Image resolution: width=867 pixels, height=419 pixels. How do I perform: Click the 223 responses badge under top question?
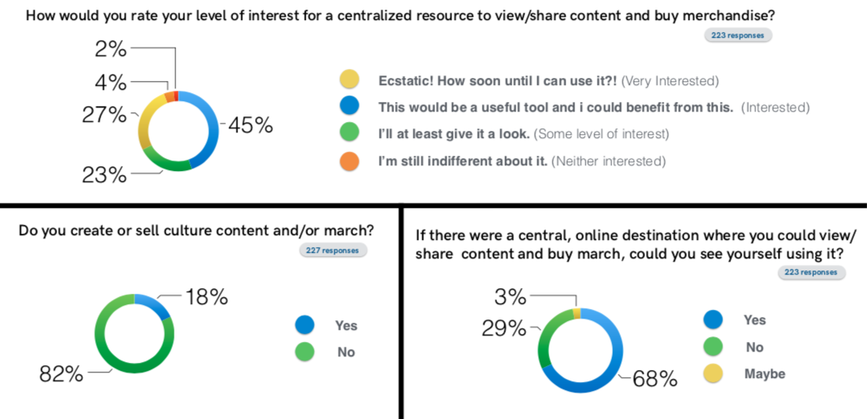(738, 35)
